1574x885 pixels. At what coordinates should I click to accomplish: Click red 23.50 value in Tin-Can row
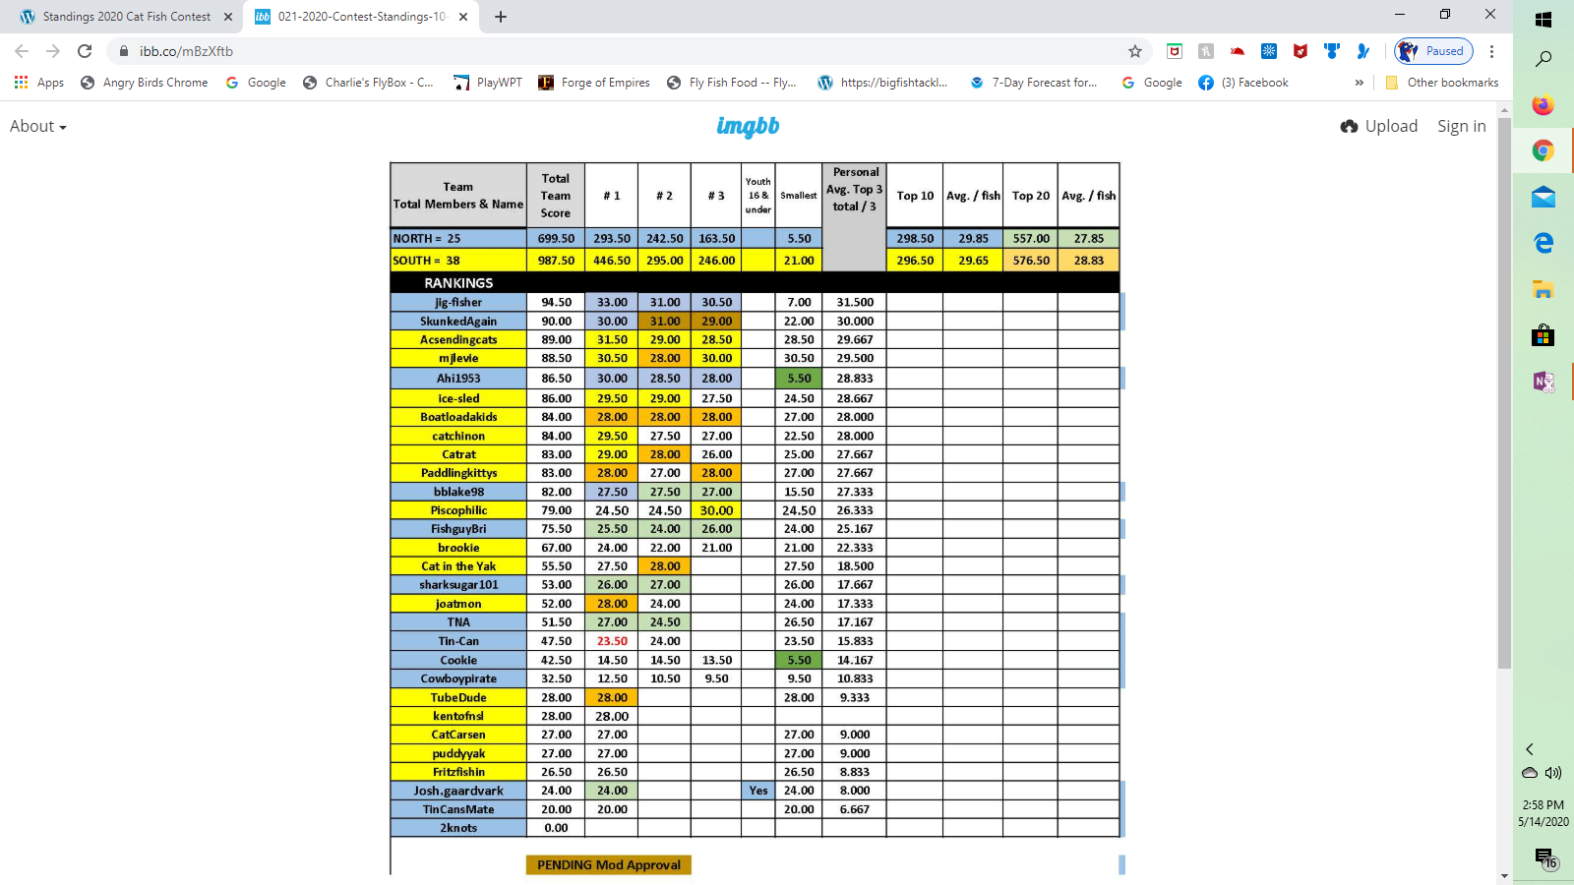[x=612, y=641]
